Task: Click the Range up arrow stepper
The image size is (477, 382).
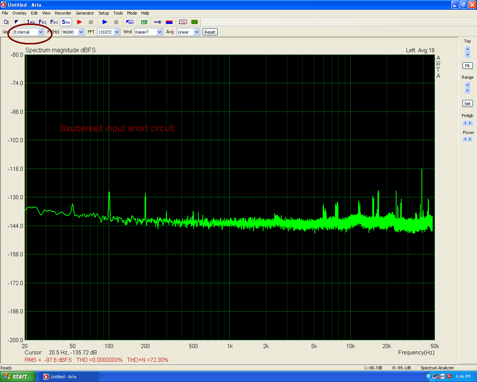Action: point(467,85)
